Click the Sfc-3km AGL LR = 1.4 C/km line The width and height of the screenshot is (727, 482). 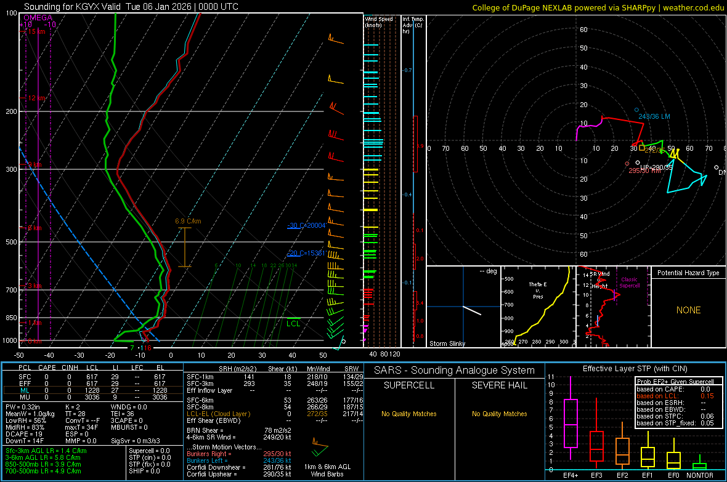point(46,451)
